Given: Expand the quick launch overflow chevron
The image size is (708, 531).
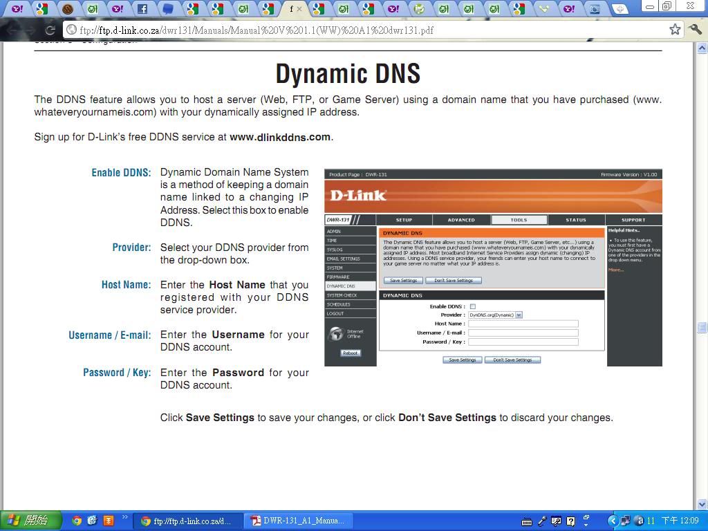Looking at the screenshot, I should point(125,517).
